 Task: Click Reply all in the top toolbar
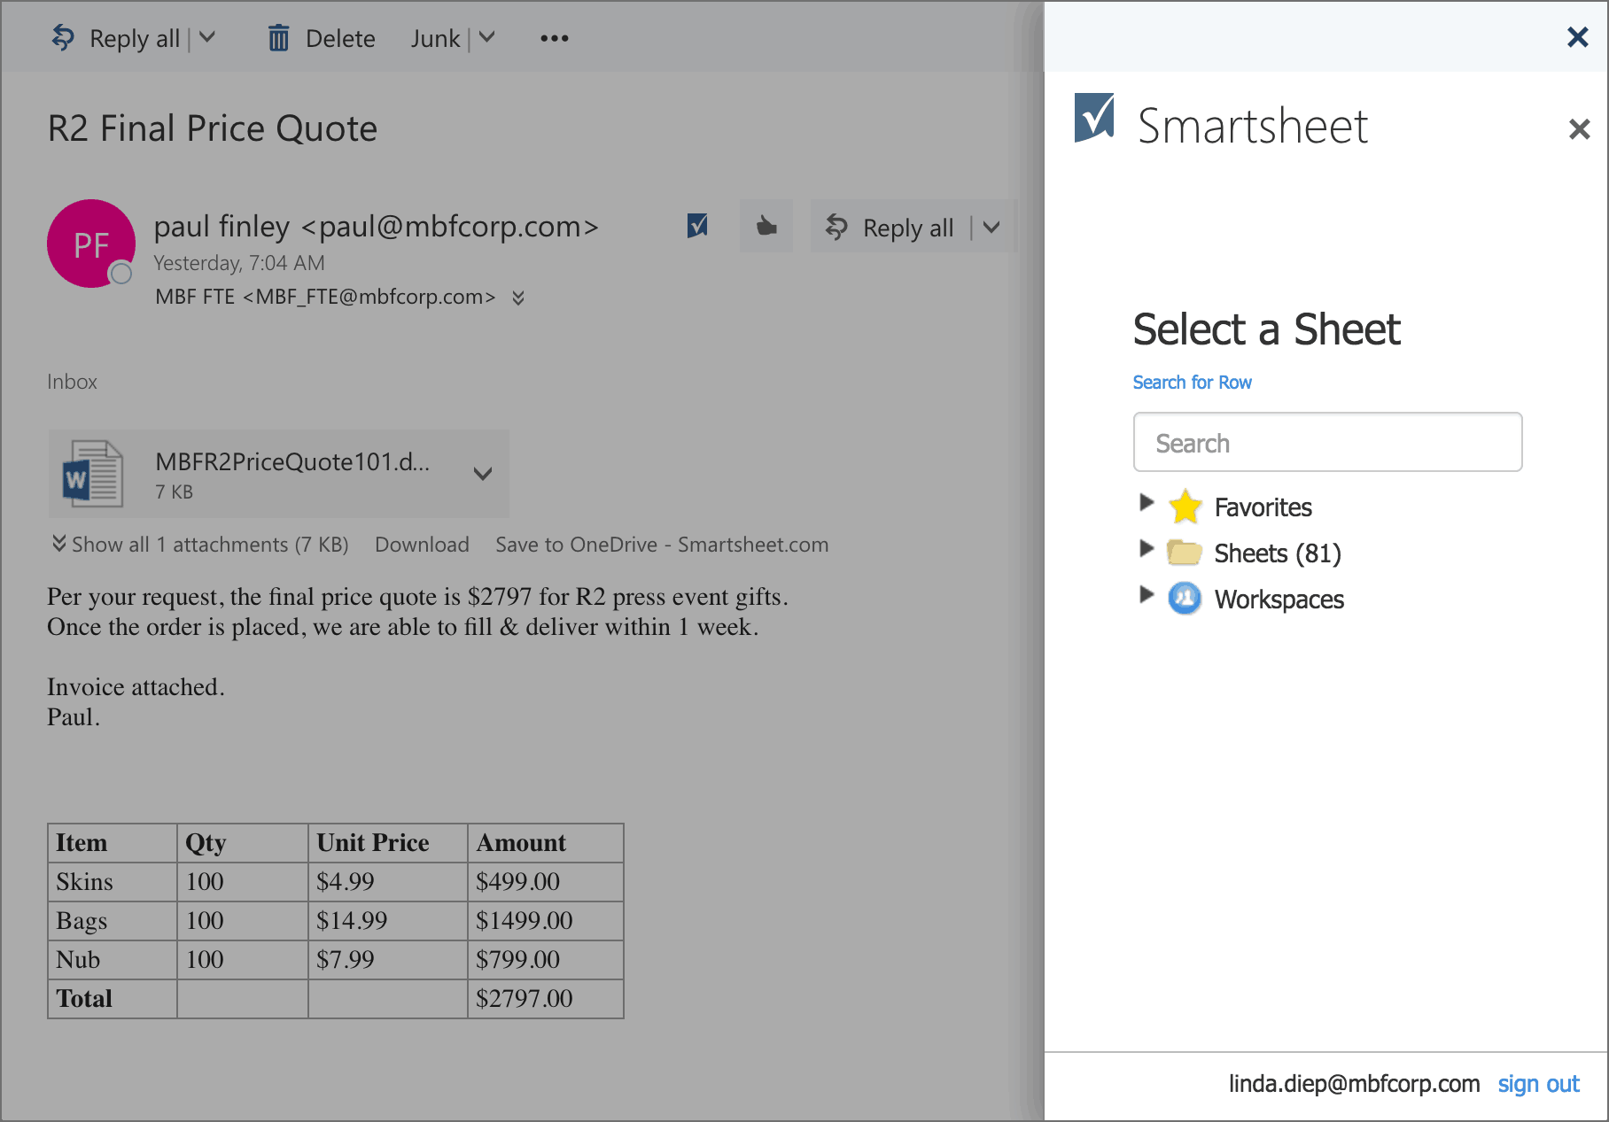115,38
